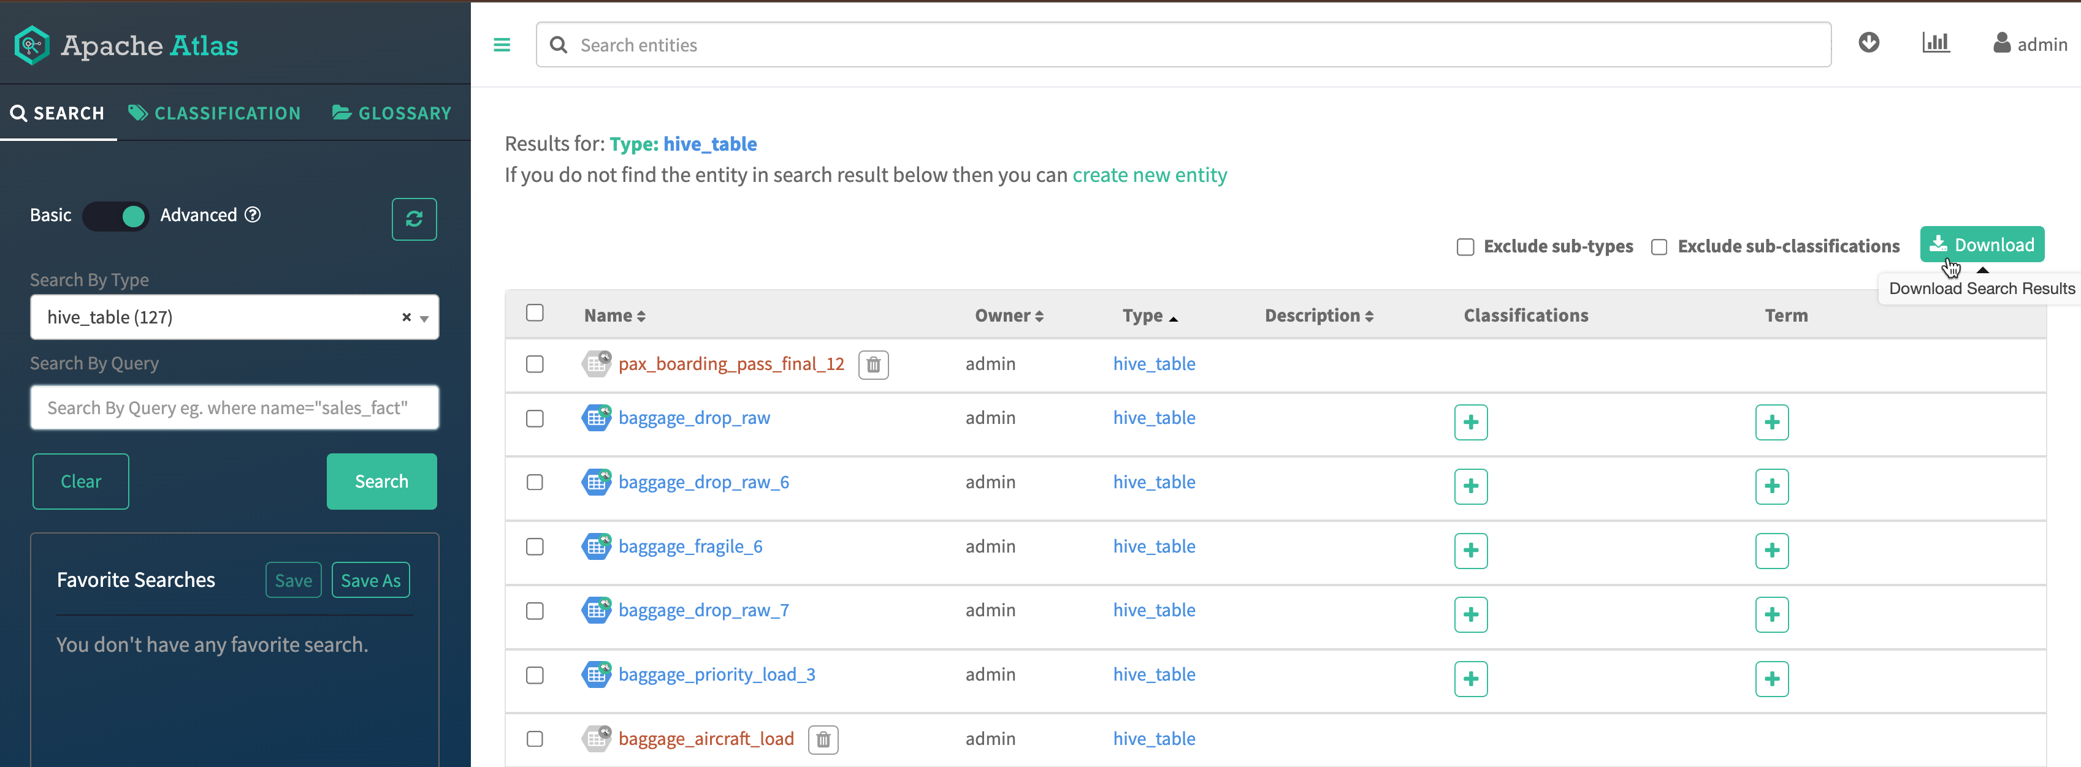The image size is (2081, 767).
Task: Add classification to baggage_drop_raw row
Action: point(1470,422)
